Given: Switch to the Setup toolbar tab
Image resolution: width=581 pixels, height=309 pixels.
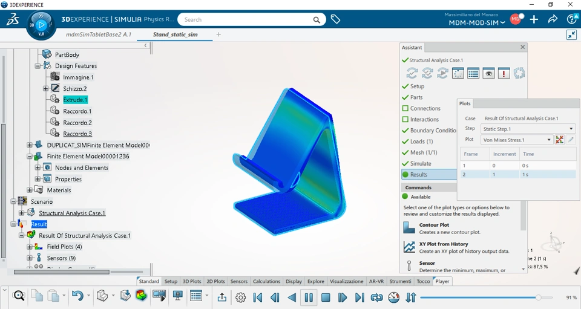Looking at the screenshot, I should [x=171, y=281].
